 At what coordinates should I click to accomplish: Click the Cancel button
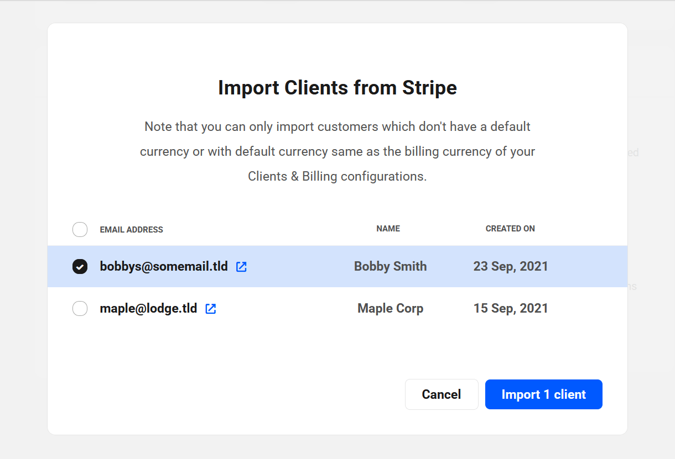coord(442,394)
